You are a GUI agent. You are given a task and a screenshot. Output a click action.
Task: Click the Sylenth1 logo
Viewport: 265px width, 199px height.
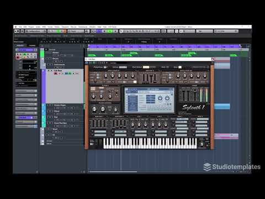pos(193,107)
